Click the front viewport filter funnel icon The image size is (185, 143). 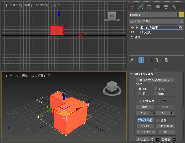click(60, 5)
